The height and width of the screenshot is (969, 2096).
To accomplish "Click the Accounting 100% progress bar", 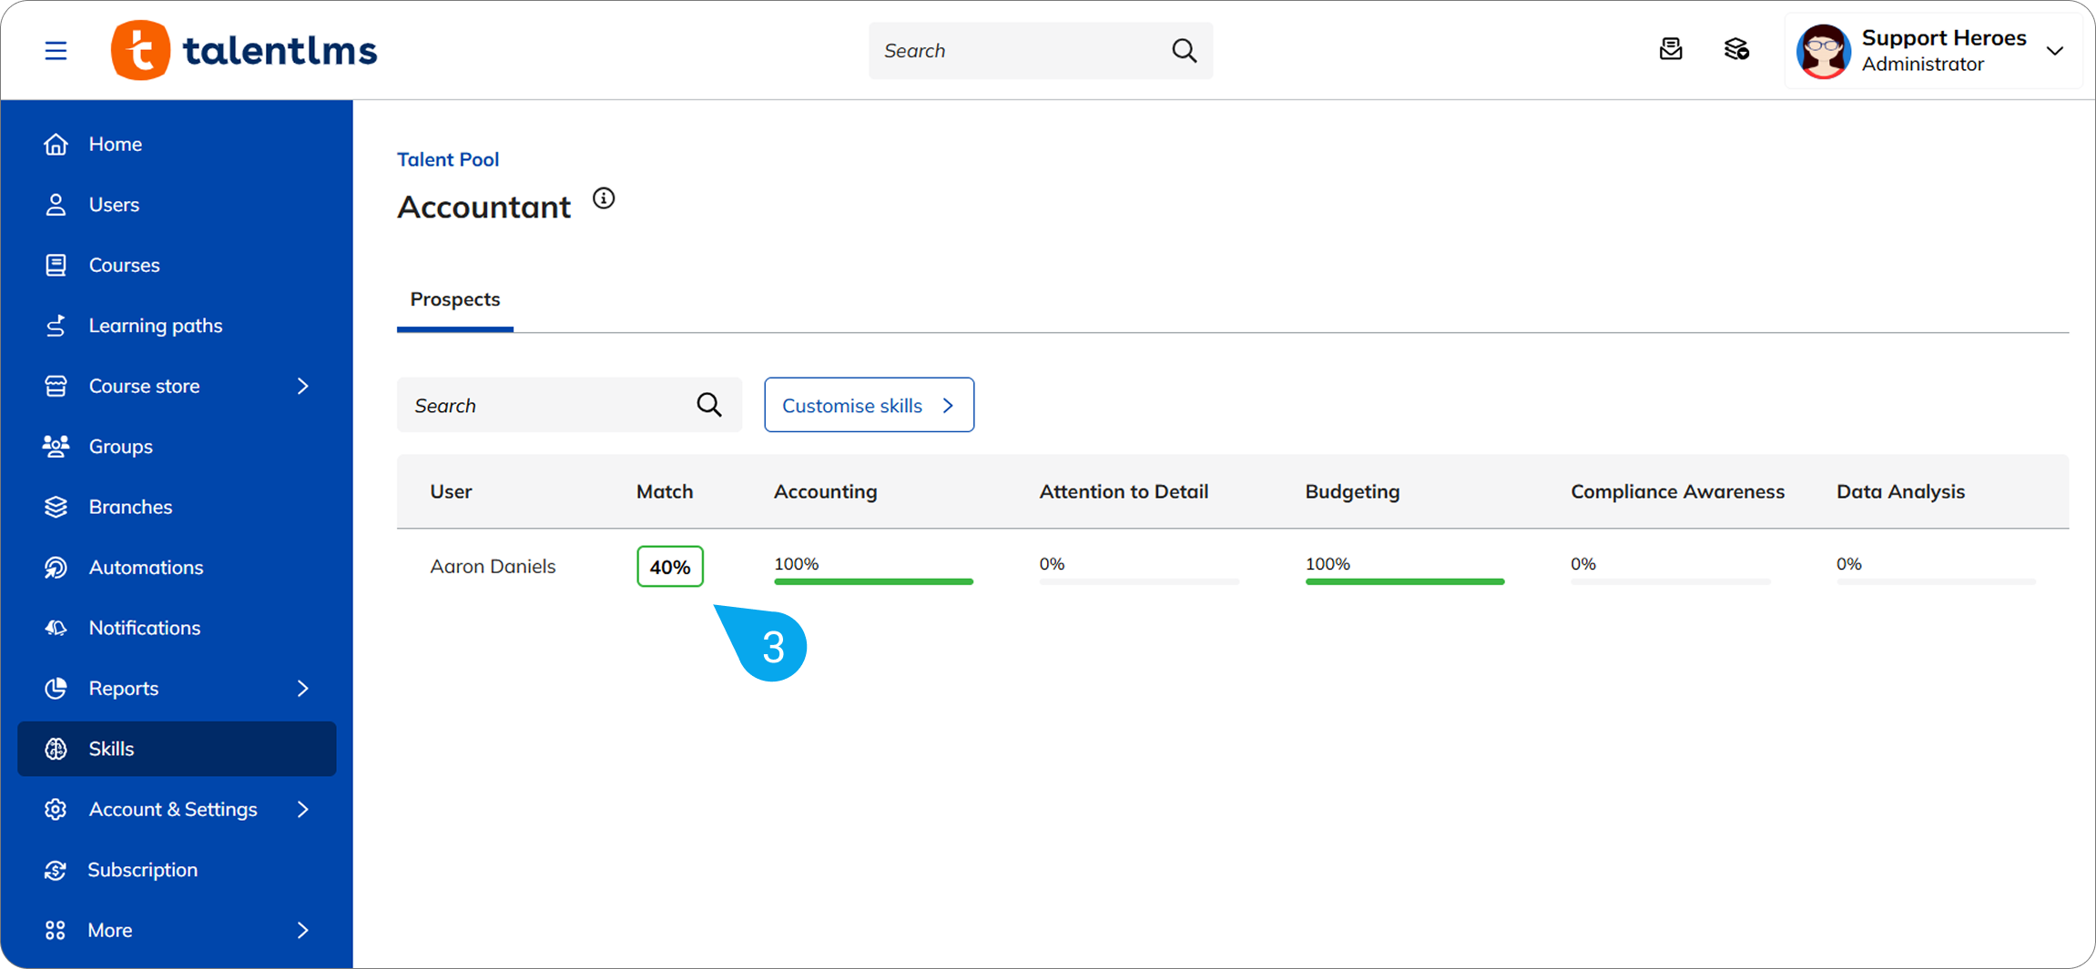I will [x=873, y=580].
